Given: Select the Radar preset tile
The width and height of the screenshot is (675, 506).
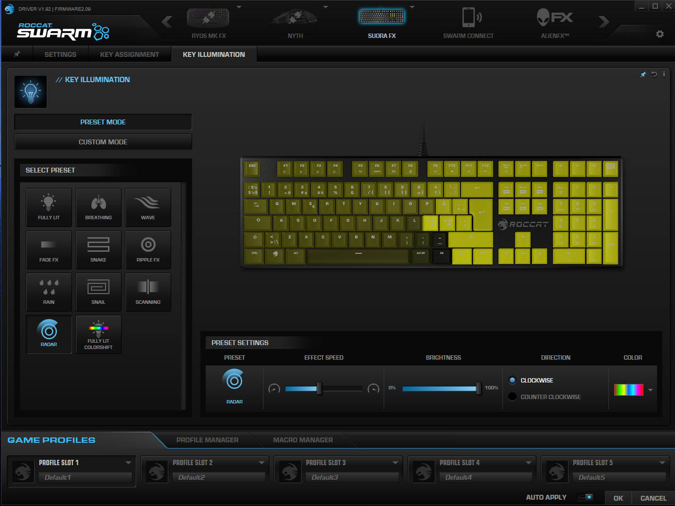Looking at the screenshot, I should point(49,334).
